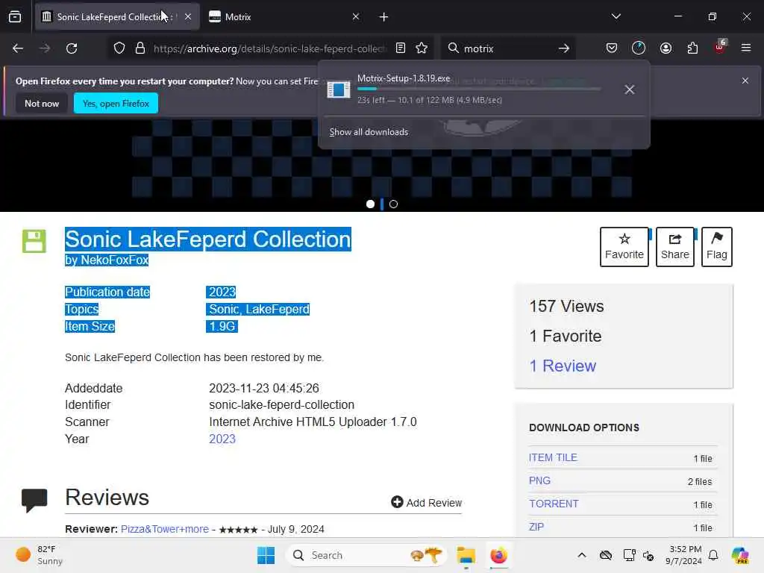The image size is (764, 573).
Task: Open the Windows Start menu
Action: click(266, 555)
